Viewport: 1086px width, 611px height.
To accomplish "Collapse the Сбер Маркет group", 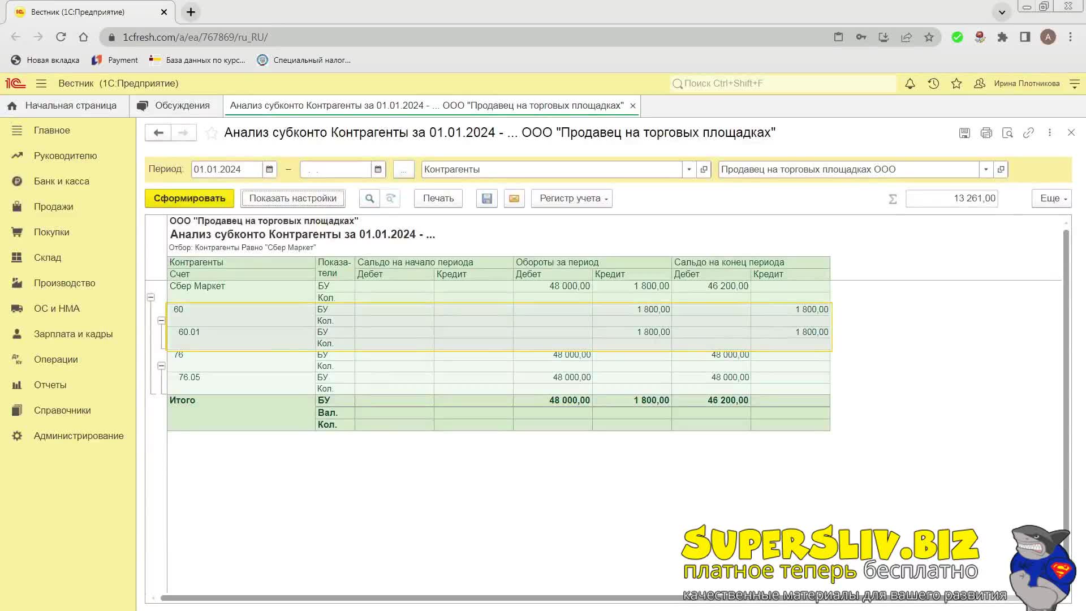I will point(150,297).
